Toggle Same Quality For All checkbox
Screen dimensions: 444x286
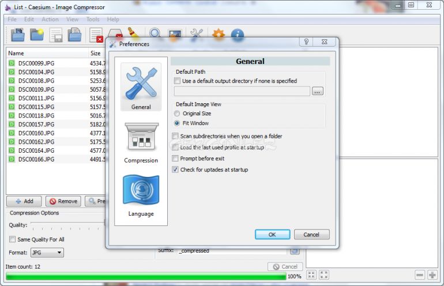click(x=13, y=239)
